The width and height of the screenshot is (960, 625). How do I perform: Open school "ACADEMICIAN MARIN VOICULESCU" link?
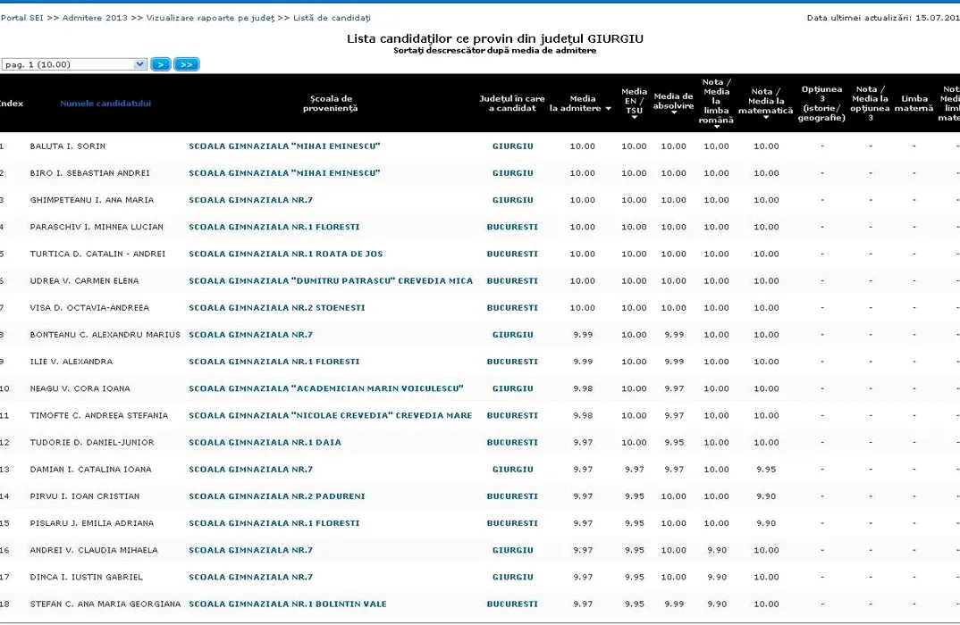326,388
